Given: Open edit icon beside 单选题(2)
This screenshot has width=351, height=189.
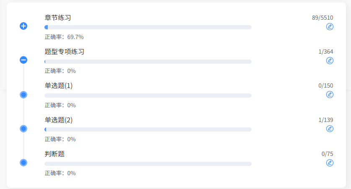Looking at the screenshot, I should [330, 129].
